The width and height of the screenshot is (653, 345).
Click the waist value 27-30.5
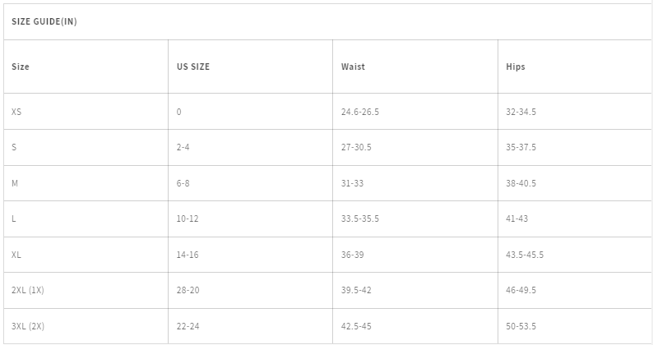(x=356, y=147)
